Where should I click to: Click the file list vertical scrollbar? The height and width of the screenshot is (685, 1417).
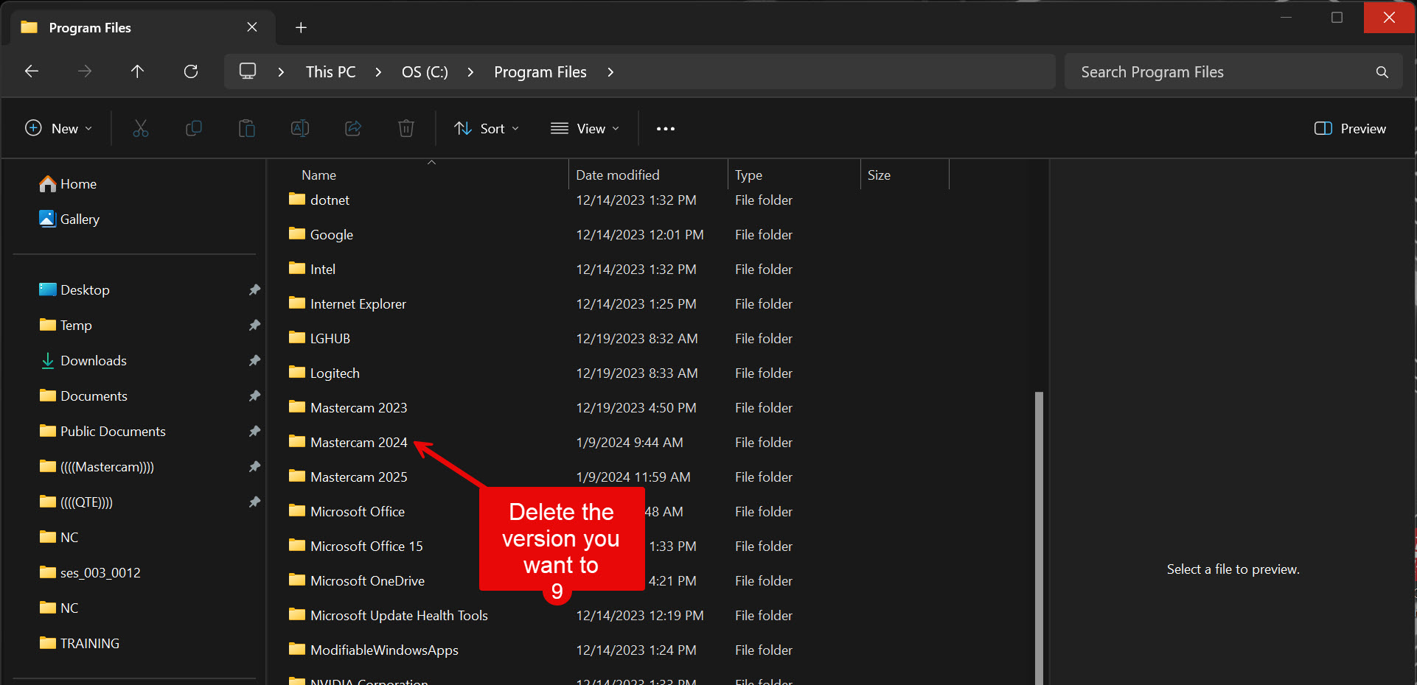(x=1039, y=538)
